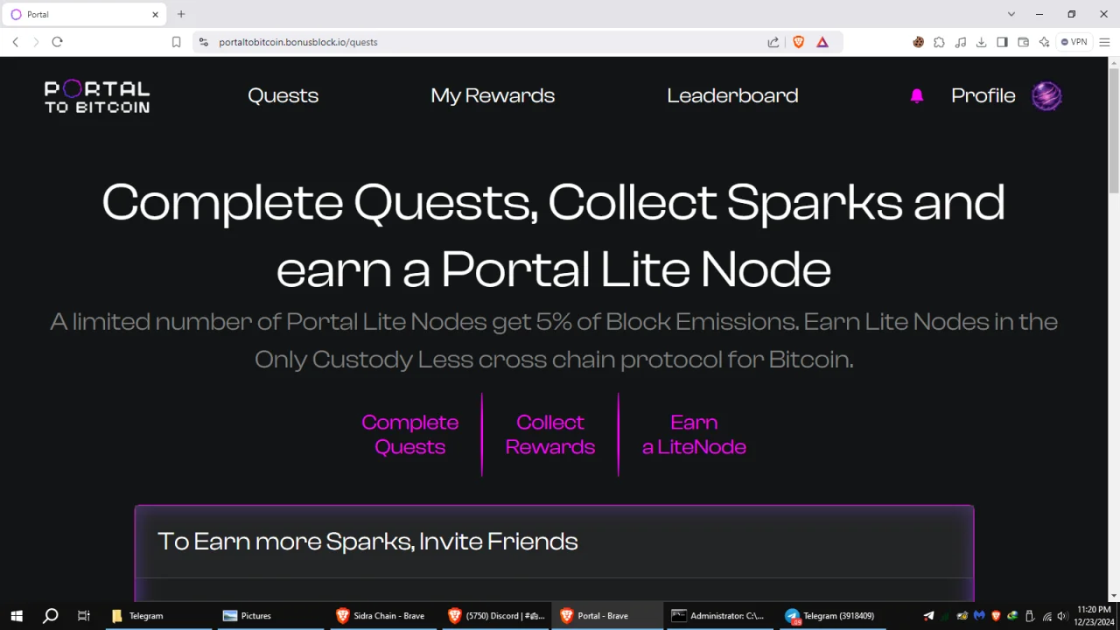Open the Windows Start menu

(x=17, y=616)
